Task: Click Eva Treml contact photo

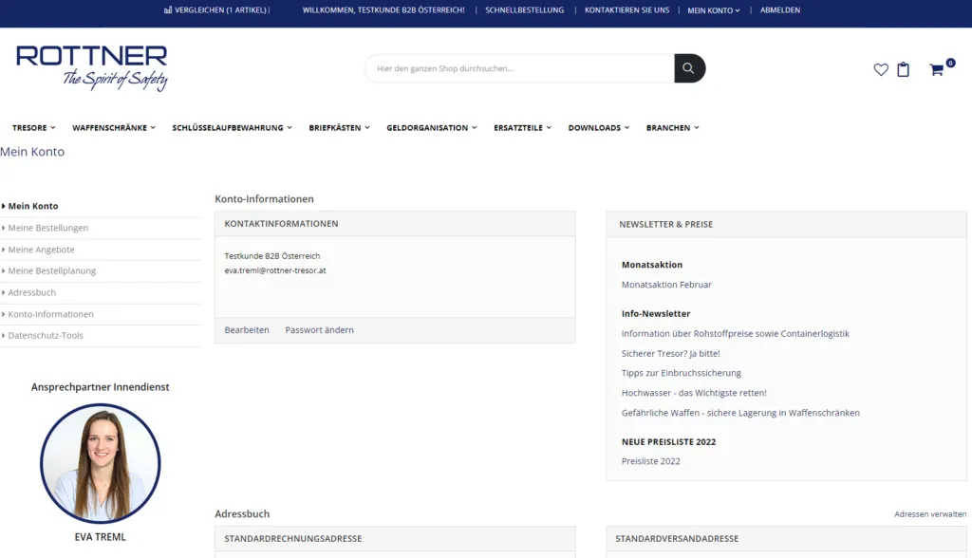Action: pyautogui.click(x=101, y=463)
